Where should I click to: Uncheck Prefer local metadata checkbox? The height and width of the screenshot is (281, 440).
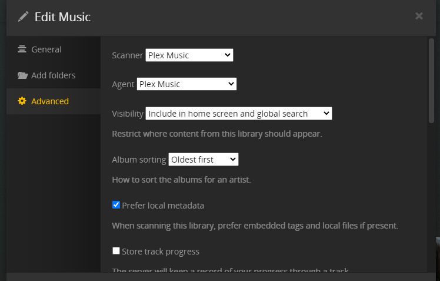(x=116, y=205)
